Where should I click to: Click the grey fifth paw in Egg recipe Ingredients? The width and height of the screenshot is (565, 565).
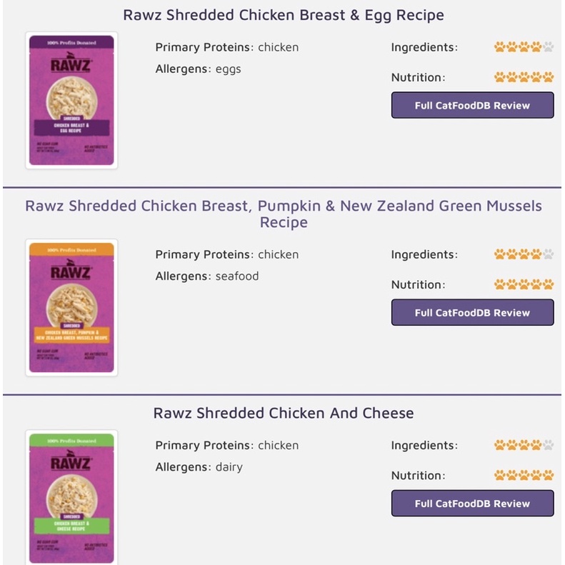click(548, 47)
